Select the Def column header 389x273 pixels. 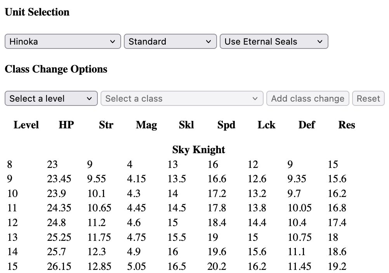[x=307, y=125]
